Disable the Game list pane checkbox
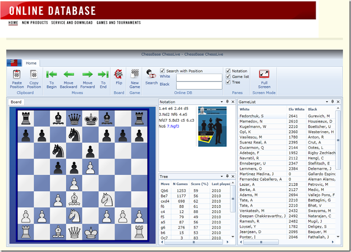Screen dimensions: 351x252 pyautogui.click(x=228, y=76)
